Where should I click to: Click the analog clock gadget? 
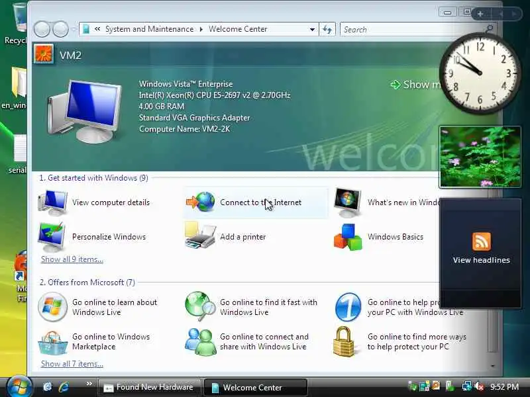click(480, 73)
